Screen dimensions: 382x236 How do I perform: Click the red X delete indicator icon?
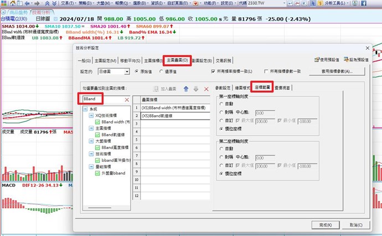pyautogui.click(x=206, y=89)
